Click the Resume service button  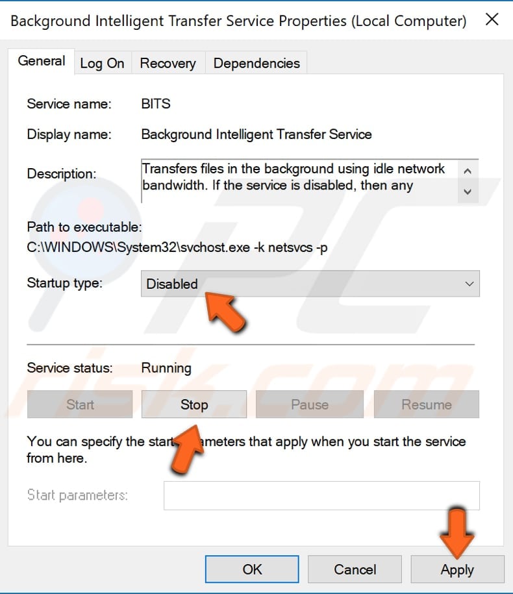pos(426,404)
